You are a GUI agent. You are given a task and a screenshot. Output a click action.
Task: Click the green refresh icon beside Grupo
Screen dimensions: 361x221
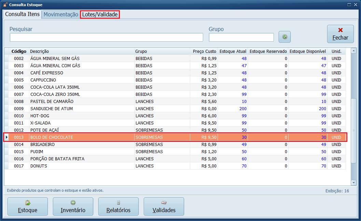tap(284, 37)
